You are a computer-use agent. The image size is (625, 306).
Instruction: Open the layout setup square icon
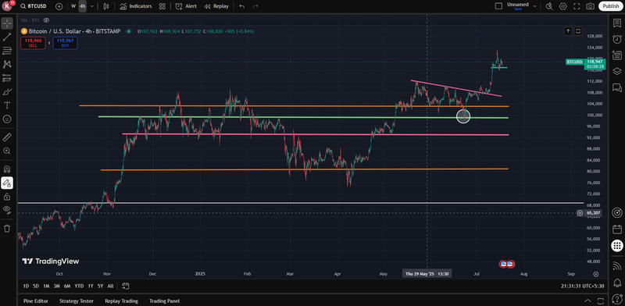(x=498, y=6)
